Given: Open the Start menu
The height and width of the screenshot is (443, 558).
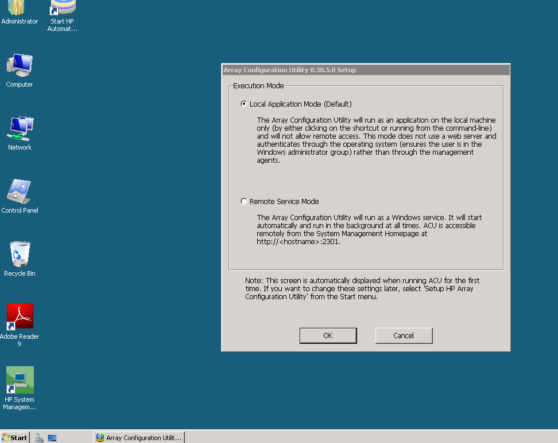Looking at the screenshot, I should coord(14,438).
